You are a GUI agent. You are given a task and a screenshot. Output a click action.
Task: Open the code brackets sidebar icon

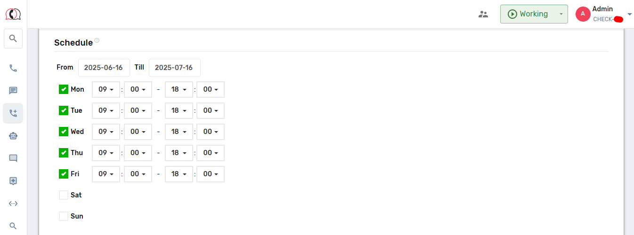tap(13, 204)
